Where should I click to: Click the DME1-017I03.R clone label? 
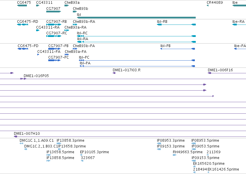click(127, 70)
